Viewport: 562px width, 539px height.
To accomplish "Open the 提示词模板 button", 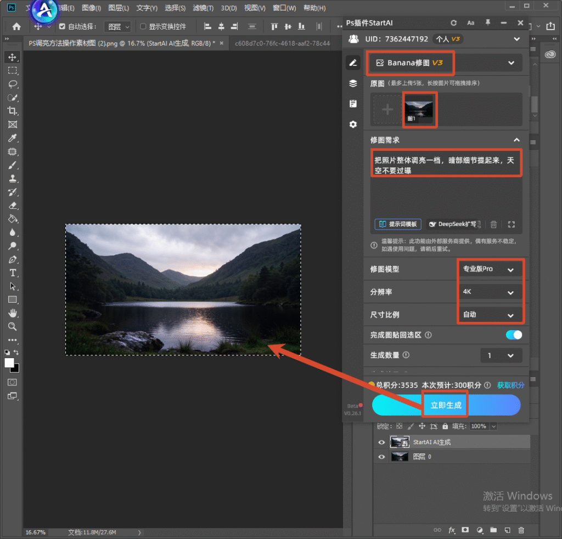I will (x=398, y=224).
